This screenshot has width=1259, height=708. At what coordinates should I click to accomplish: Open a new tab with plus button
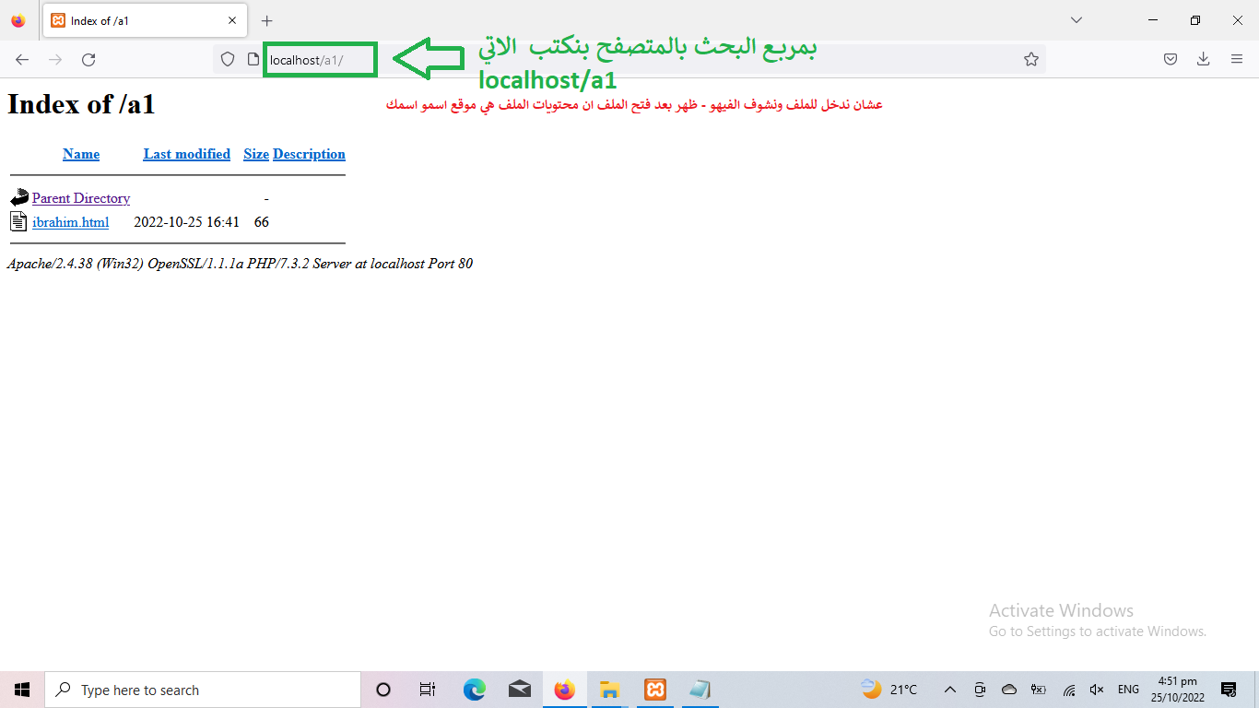[267, 20]
